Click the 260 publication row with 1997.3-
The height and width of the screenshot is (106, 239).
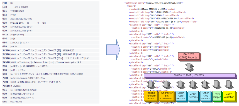[x=51, y=66]
